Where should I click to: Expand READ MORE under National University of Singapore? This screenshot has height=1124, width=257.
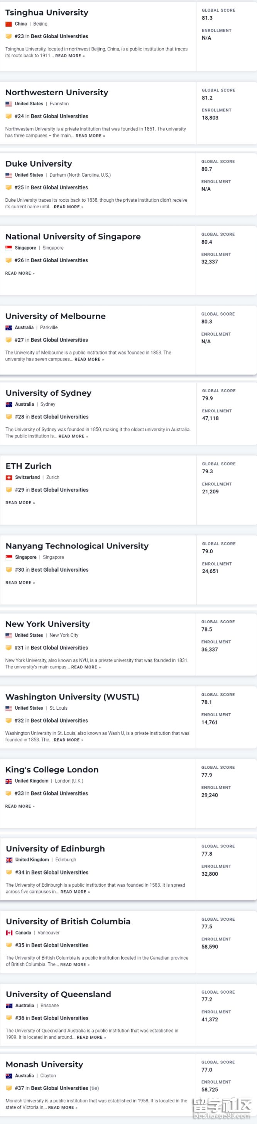pos(20,273)
